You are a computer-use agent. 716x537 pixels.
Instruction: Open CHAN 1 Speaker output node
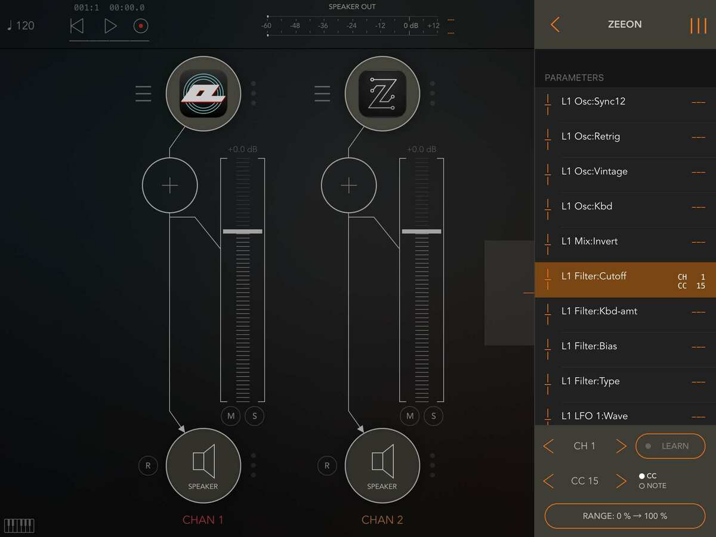tap(203, 466)
